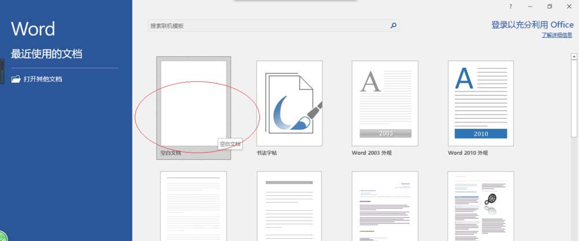Open the blank document template thumbnail
Viewport: 579px width, 241px height.
click(193, 103)
